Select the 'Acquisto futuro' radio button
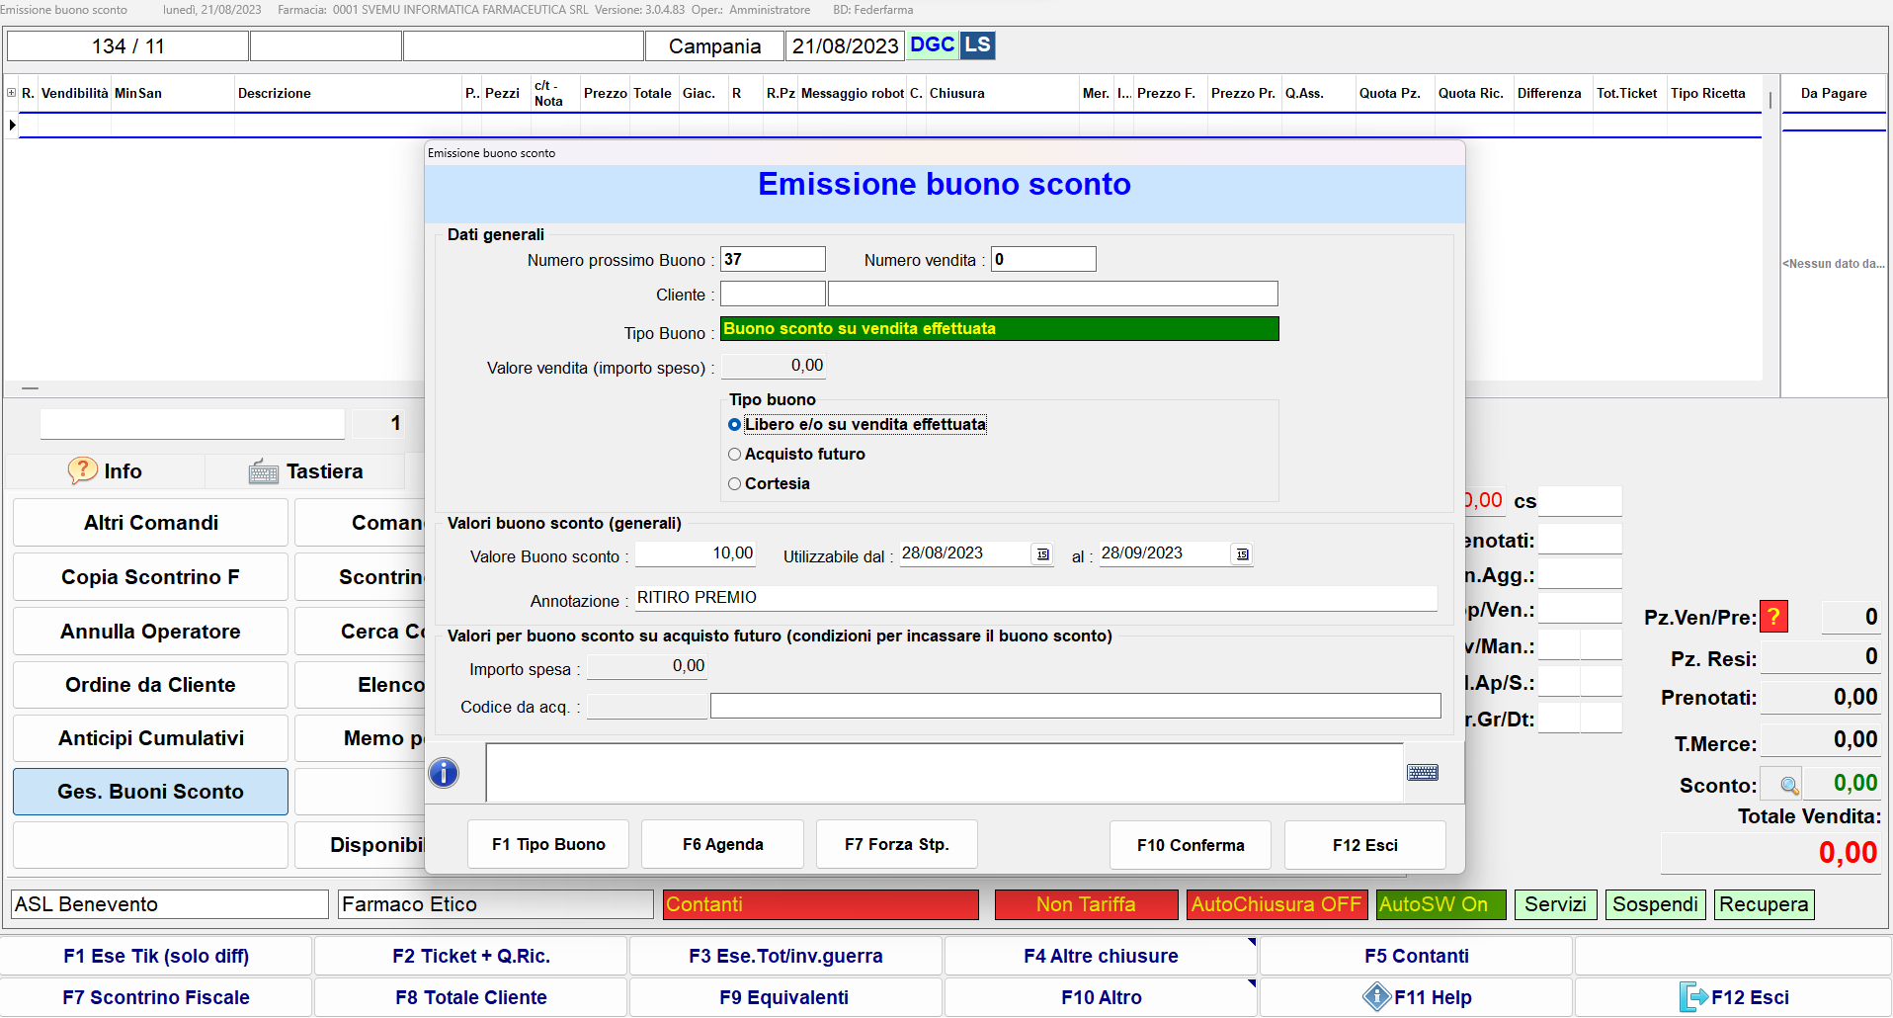This screenshot has height=1018, width=1893. 735,455
